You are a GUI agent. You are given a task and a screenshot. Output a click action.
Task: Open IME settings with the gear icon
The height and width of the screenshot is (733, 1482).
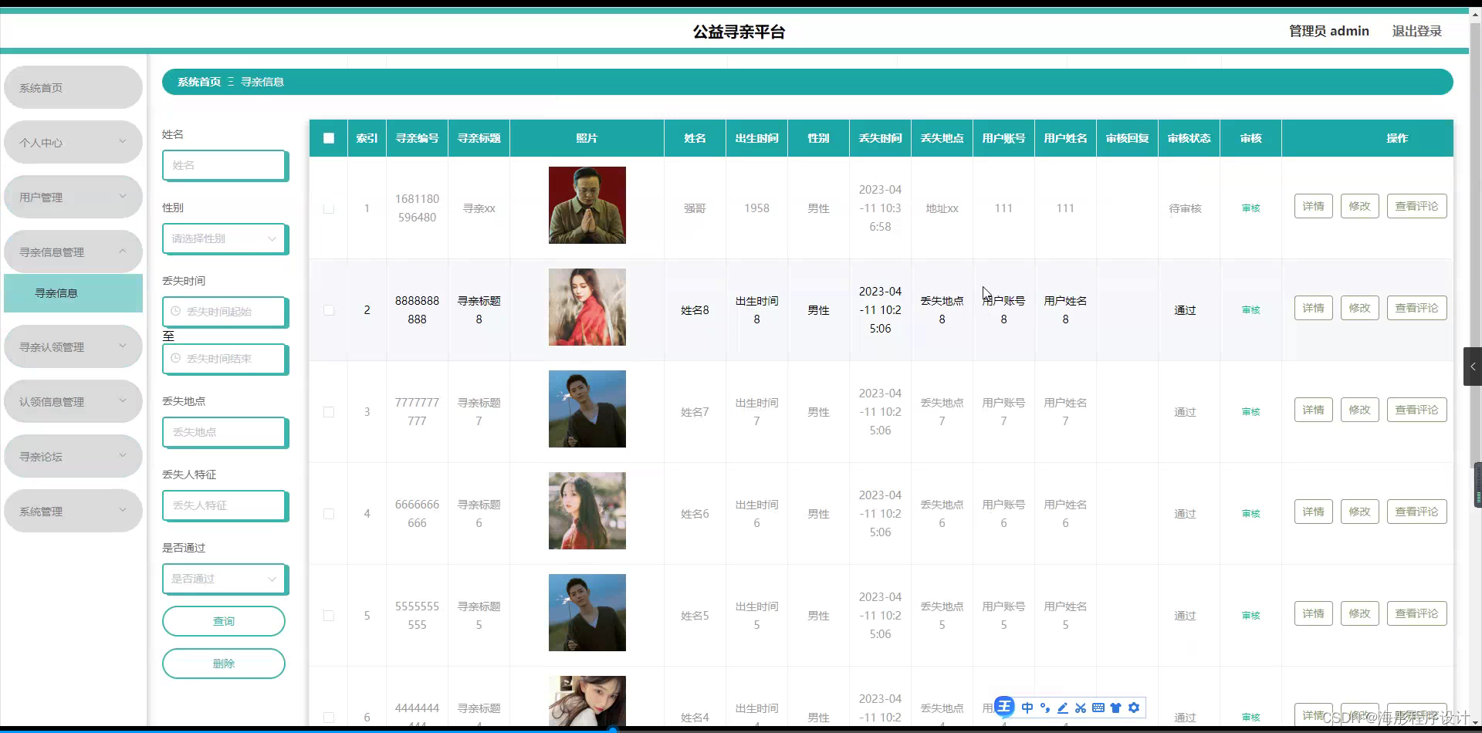(1134, 708)
